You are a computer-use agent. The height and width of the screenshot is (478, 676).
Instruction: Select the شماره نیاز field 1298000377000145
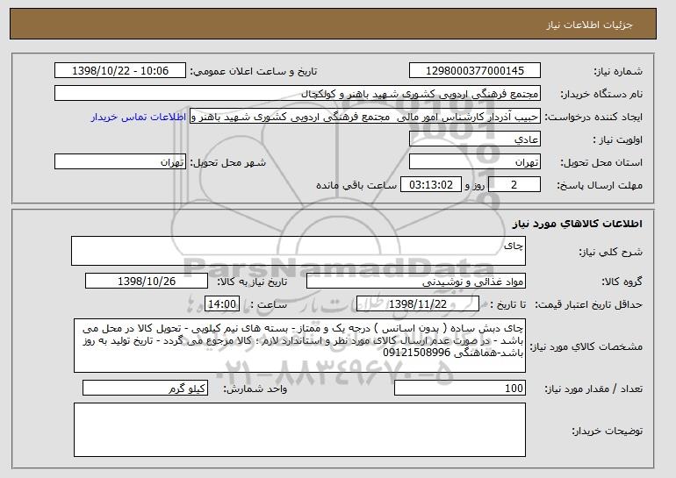pyautogui.click(x=475, y=71)
